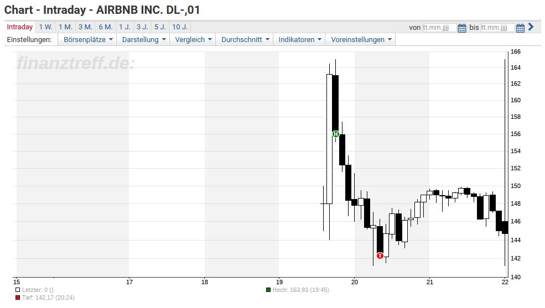
Task: Select the Intraday time range tab
Action: point(20,27)
